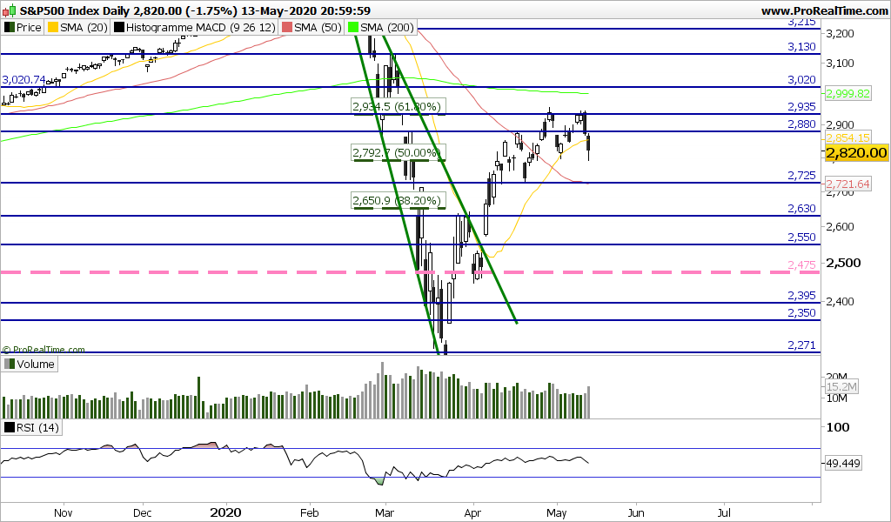
Task: Click the 2,792.7 (50.00%) Fibonacci label
Action: (x=397, y=152)
